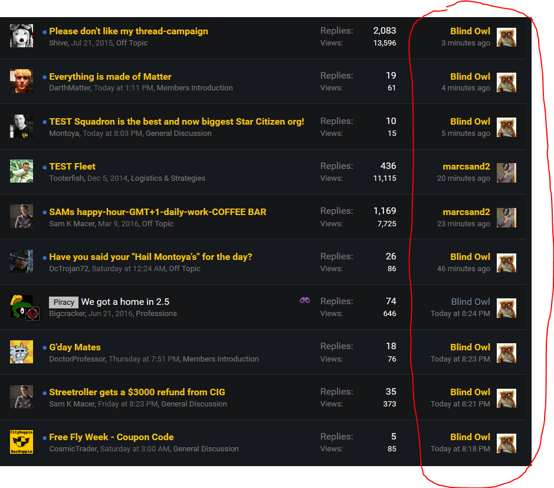Click DarthMatter's avatar picture
Viewport: 554px width, 488px height.
(21, 81)
